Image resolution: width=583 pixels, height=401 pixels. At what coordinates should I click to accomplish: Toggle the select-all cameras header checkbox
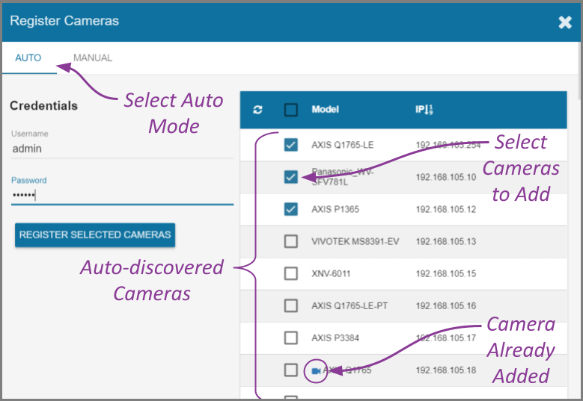pyautogui.click(x=291, y=110)
